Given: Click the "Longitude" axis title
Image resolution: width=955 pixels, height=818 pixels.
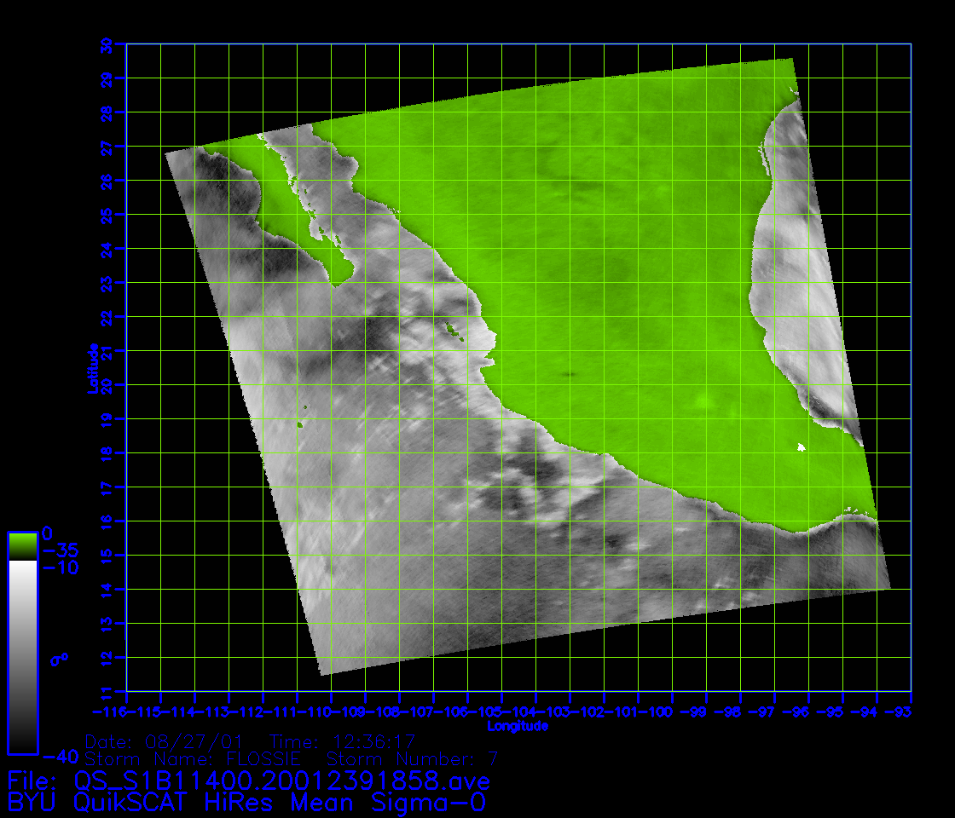Looking at the screenshot, I should pos(517,726).
